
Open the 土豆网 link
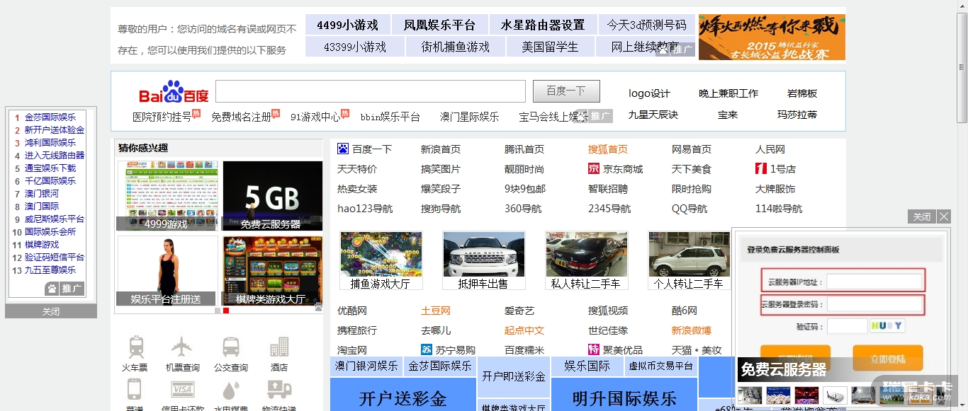[436, 311]
